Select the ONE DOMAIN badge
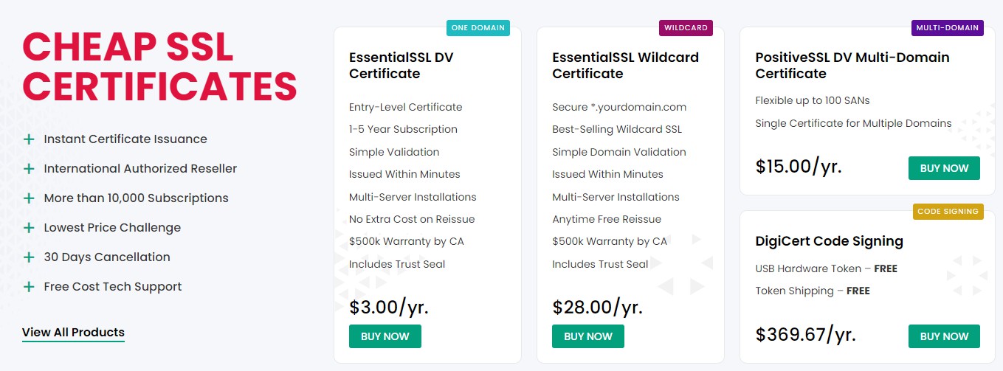The width and height of the screenshot is (1003, 371). click(x=478, y=28)
